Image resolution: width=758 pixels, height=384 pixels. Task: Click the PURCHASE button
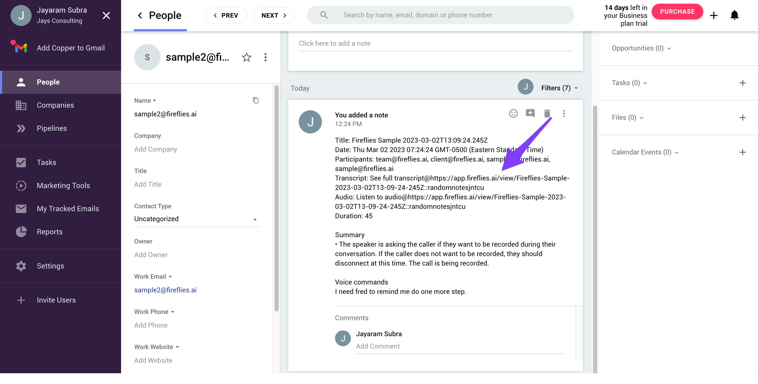coord(677,12)
